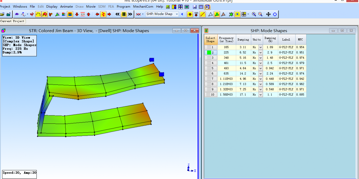Viewport: 359px width, 179px height.
Task: Click the Current Project button
Action: click(x=12, y=21)
